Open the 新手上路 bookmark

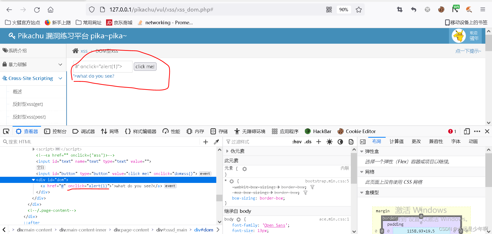[58, 22]
